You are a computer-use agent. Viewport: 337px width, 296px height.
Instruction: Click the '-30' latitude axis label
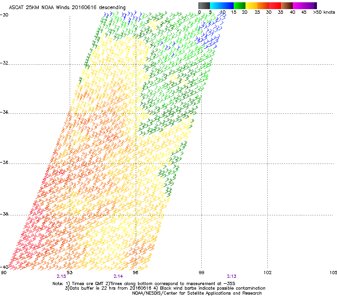(4, 15)
